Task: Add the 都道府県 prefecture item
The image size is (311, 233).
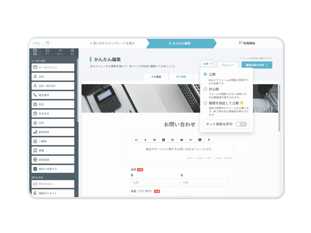Action: pos(53,132)
